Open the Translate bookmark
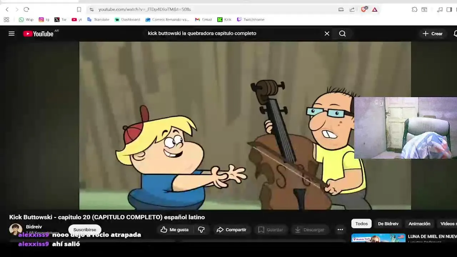The image size is (457, 257). (x=98, y=20)
